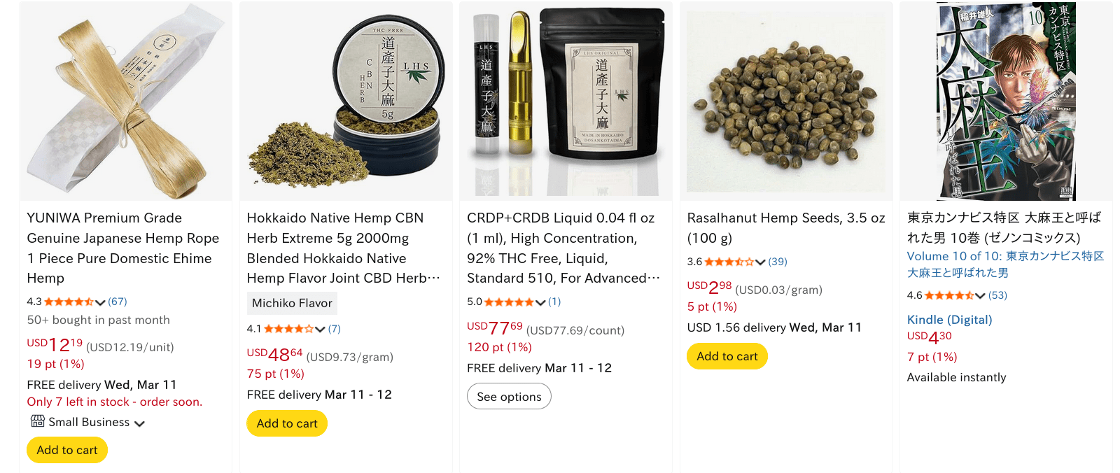Open Volume 10 of 10 series link
The height and width of the screenshot is (473, 1120).
(x=1005, y=264)
